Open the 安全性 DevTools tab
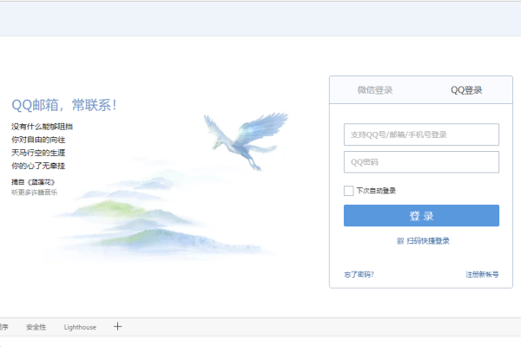521x347 pixels. tap(36, 327)
